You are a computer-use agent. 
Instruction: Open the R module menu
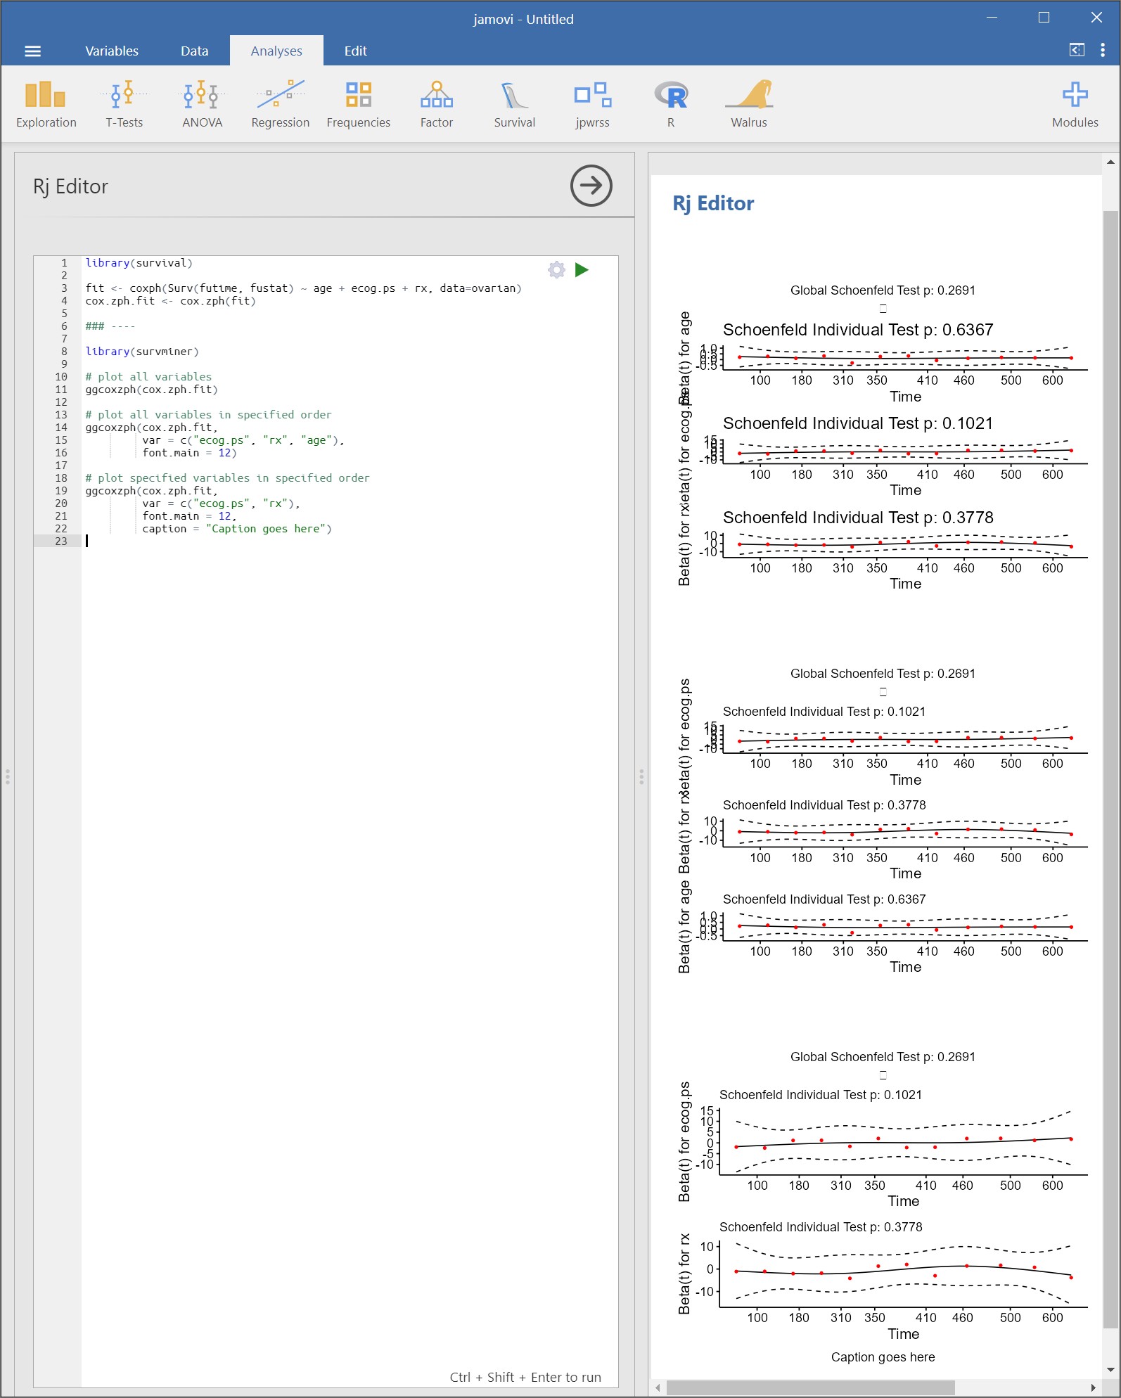pyautogui.click(x=670, y=103)
